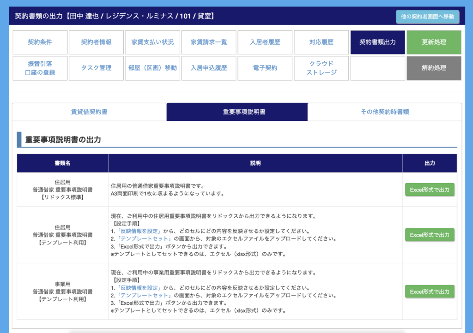The width and height of the screenshot is (473, 333).
Task: Click the gray 解約処理 button
Action: [x=434, y=68]
